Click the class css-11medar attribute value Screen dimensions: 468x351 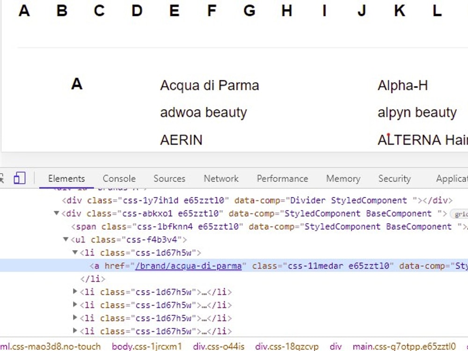338,266
